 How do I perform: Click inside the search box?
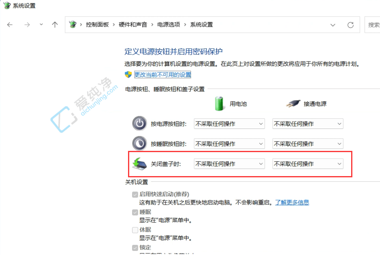coord(373,24)
